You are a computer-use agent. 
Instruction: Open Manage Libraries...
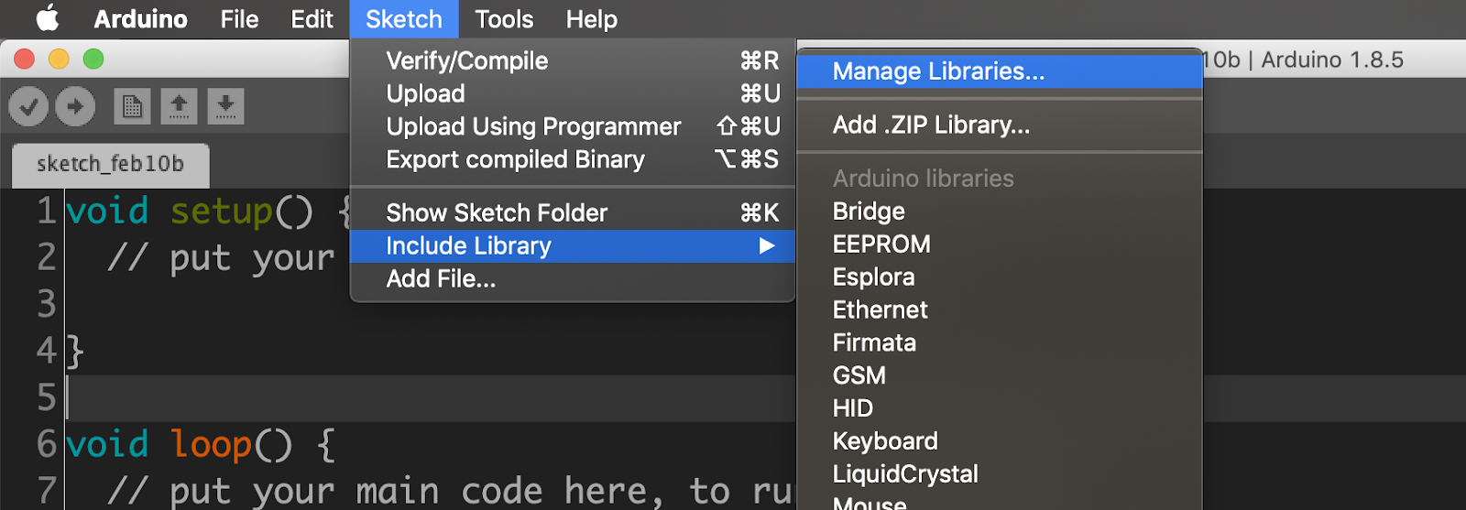[x=999, y=71]
